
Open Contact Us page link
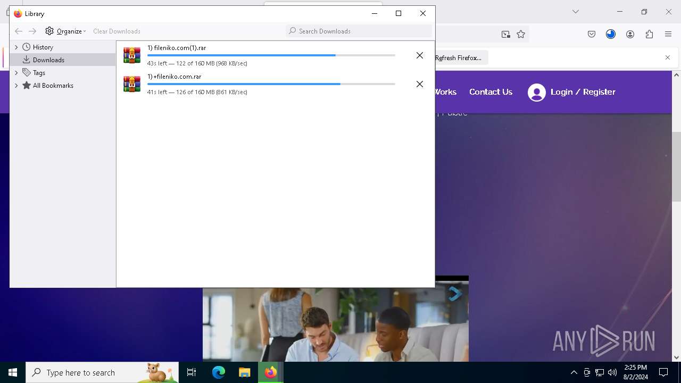point(491,92)
